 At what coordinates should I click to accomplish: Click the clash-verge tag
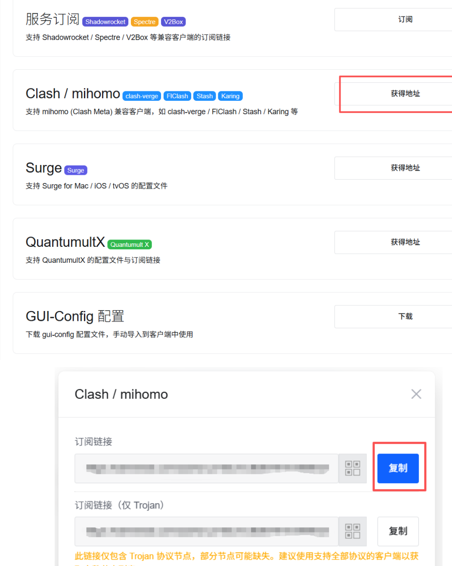click(x=142, y=96)
